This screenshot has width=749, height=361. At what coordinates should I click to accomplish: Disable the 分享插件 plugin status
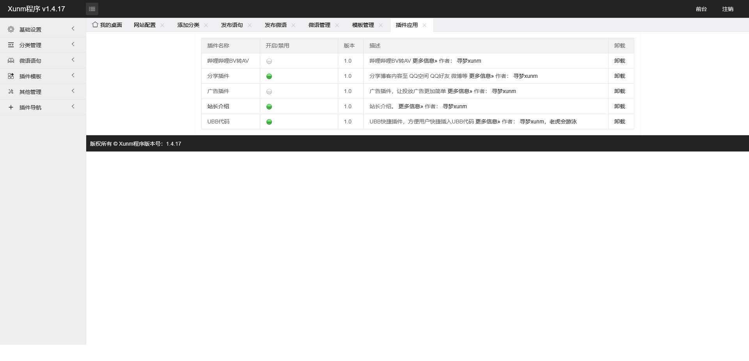click(x=269, y=76)
